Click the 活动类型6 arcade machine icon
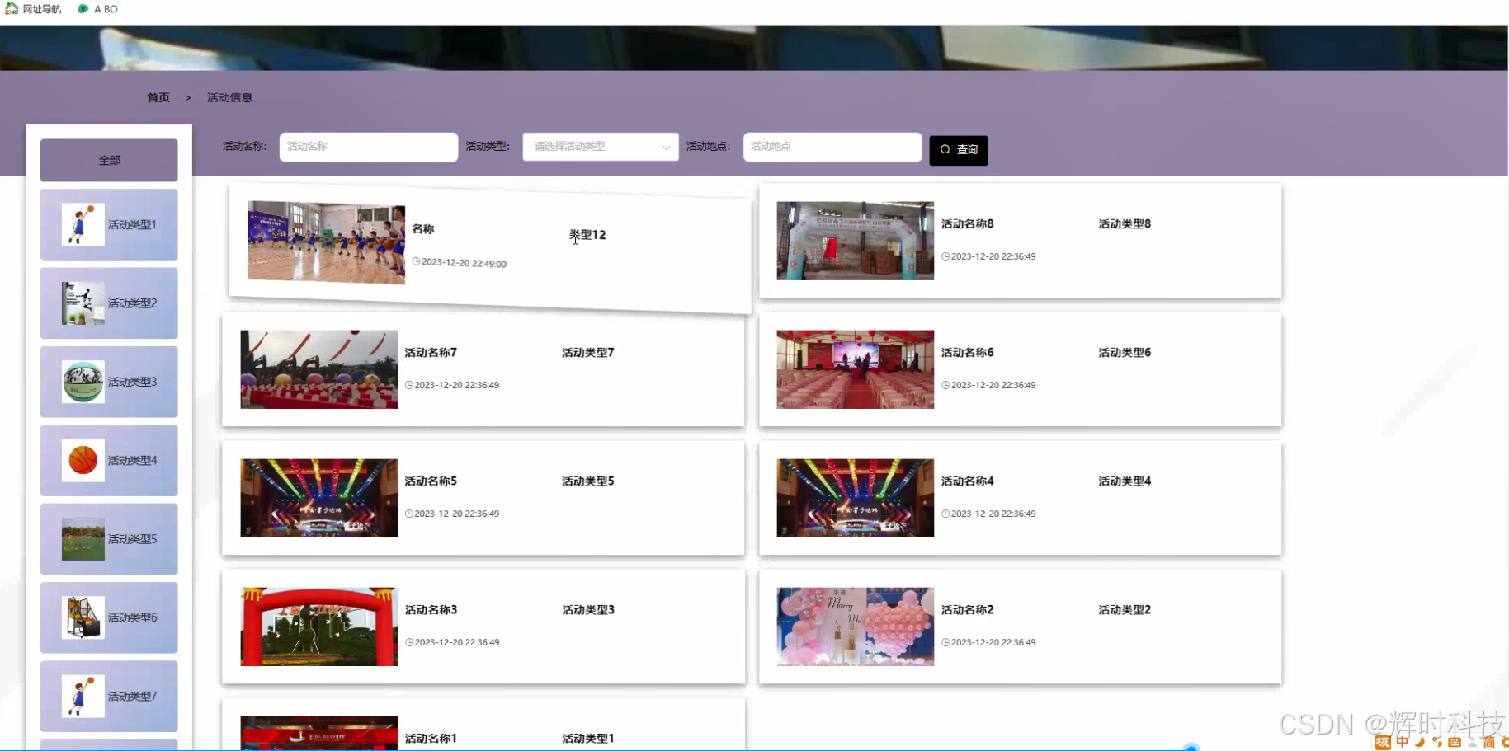This screenshot has height=751, width=1509. coord(83,617)
